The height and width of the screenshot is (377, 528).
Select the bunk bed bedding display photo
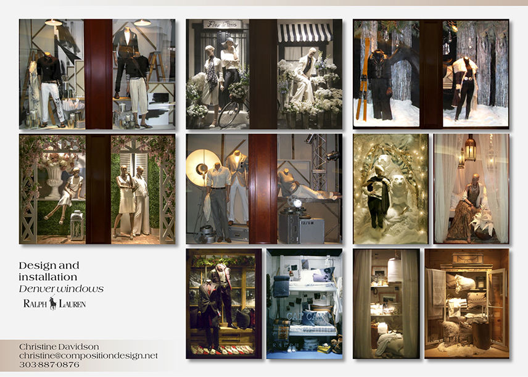305,304
